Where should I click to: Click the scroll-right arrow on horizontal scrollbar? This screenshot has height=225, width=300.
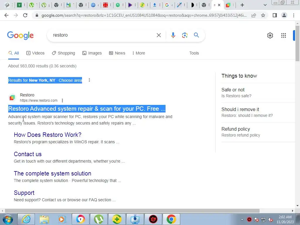tap(293, 211)
